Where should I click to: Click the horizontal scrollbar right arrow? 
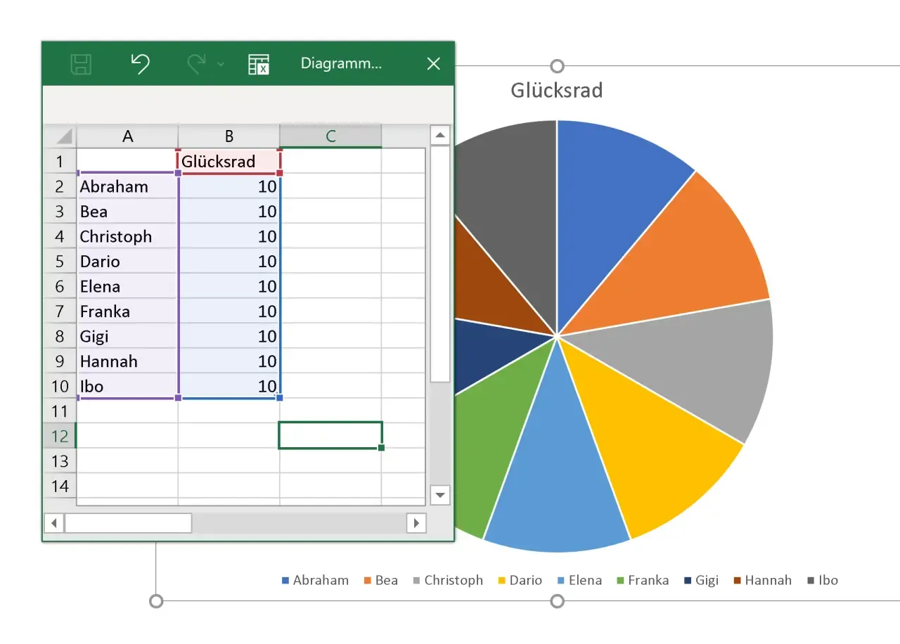(416, 522)
